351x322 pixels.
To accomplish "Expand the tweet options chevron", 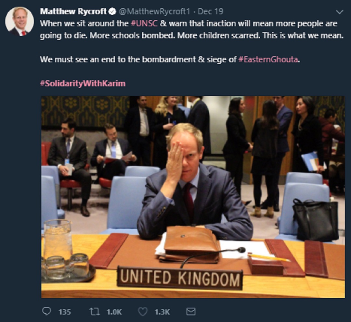I will pyautogui.click(x=340, y=12).
